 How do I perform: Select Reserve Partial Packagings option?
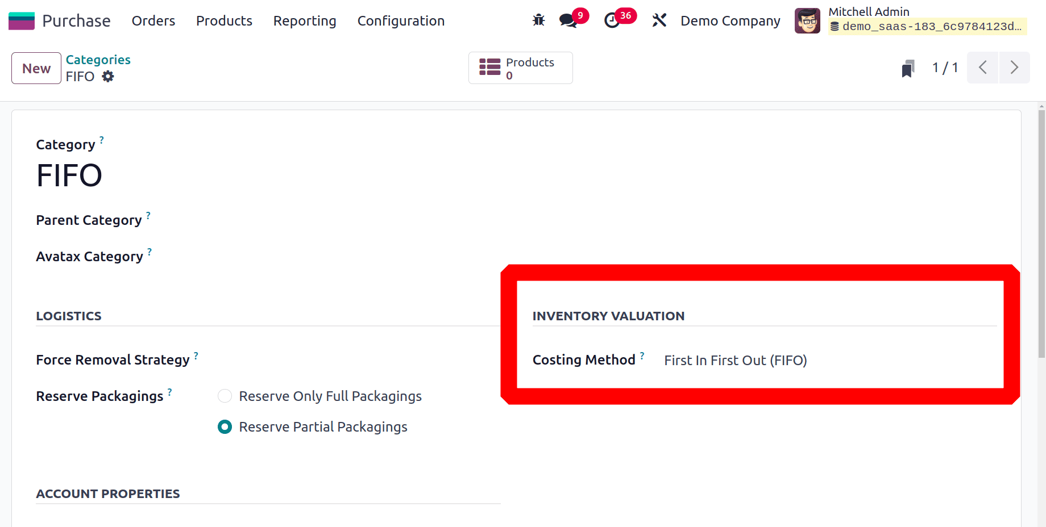coord(225,426)
